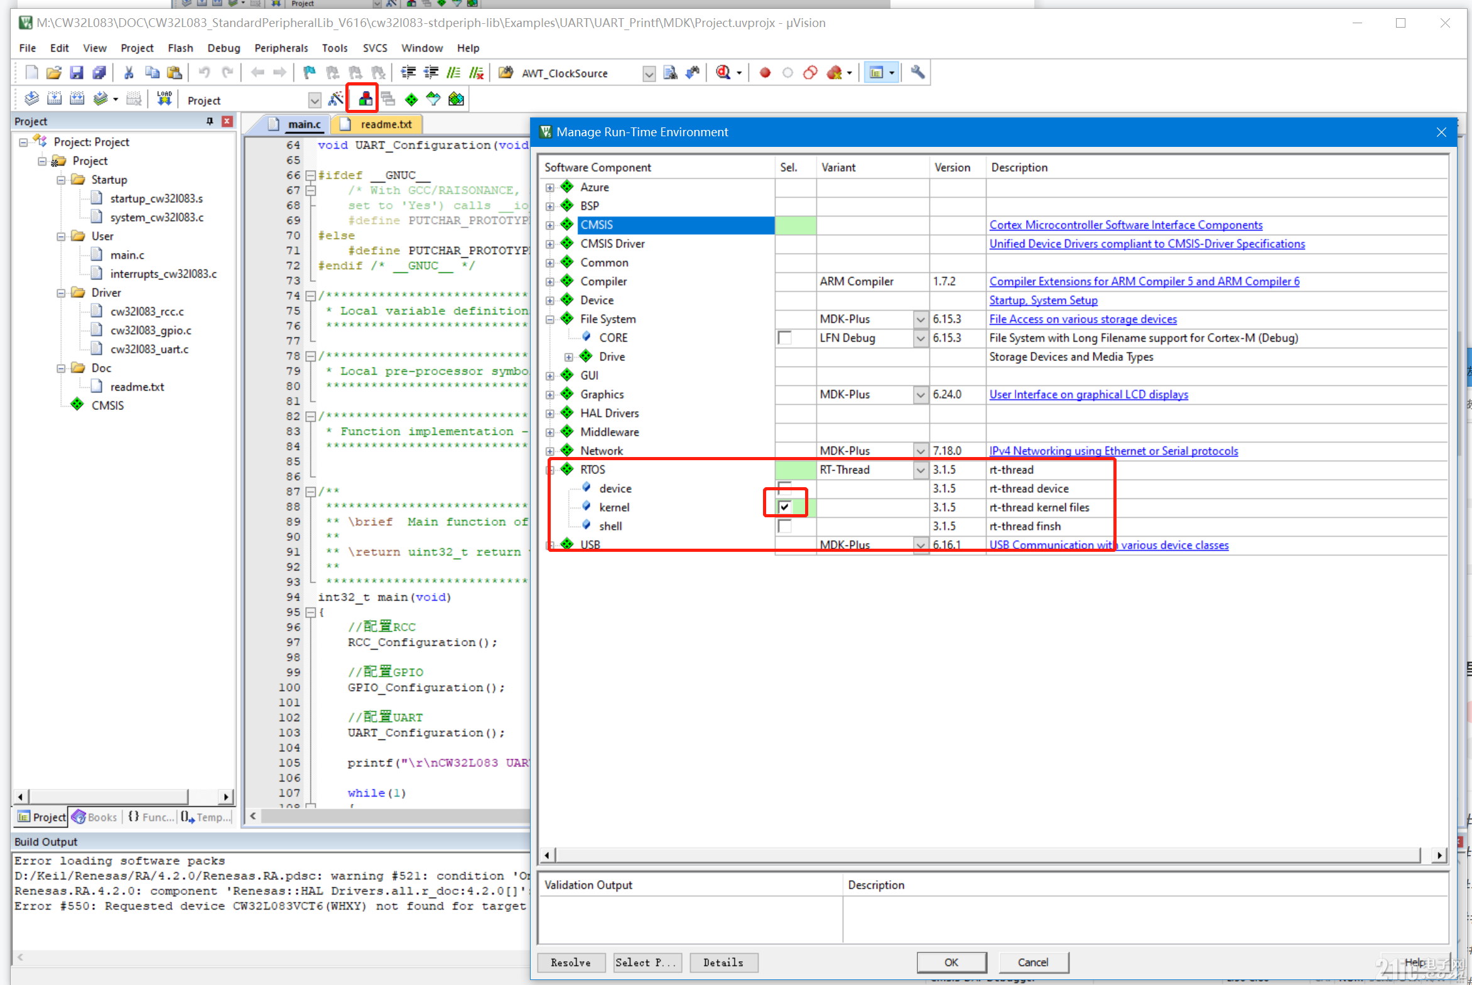
Task: Open IPv4 Networking using Ethernet link
Action: [1113, 451]
